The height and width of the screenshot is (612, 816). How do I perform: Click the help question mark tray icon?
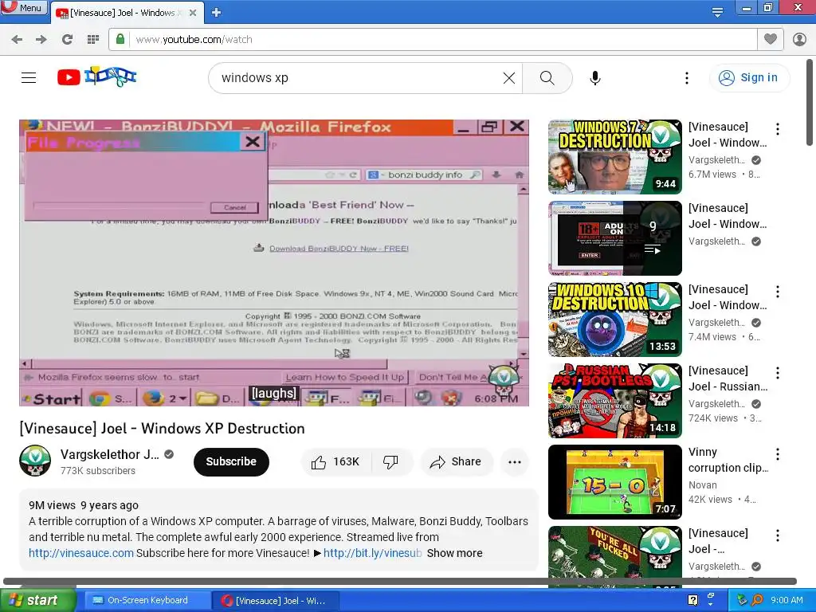[693, 600]
